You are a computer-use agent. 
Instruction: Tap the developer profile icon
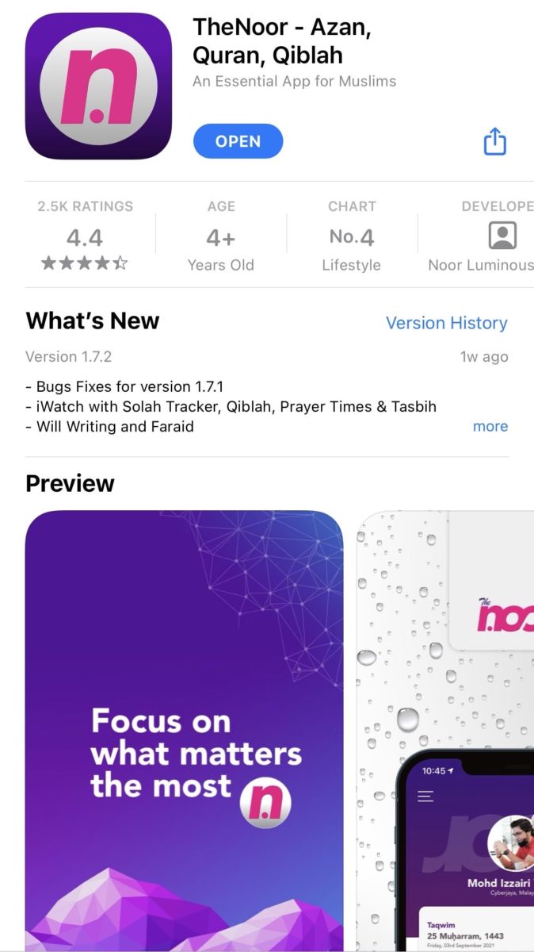502,236
